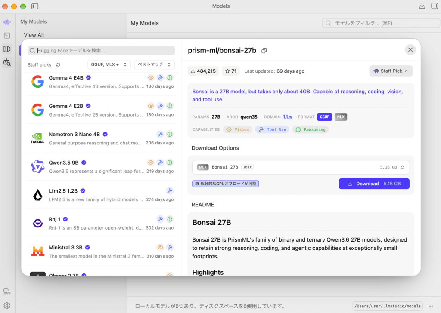Select the Ministral 3 3B model entry
441x313 pixels.
(x=102, y=252)
